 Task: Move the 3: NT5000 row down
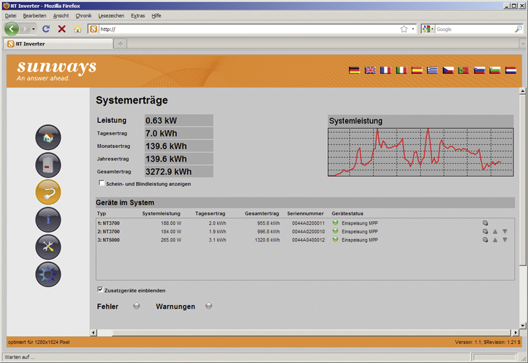pos(505,240)
